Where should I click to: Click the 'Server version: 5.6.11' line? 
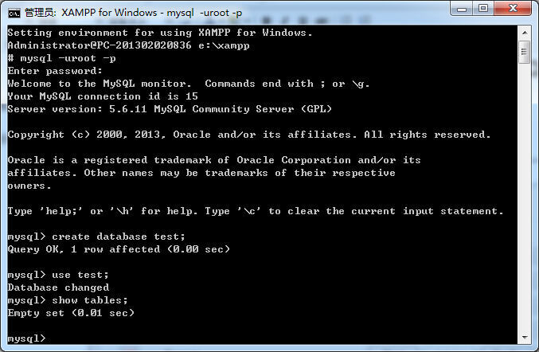point(170,109)
